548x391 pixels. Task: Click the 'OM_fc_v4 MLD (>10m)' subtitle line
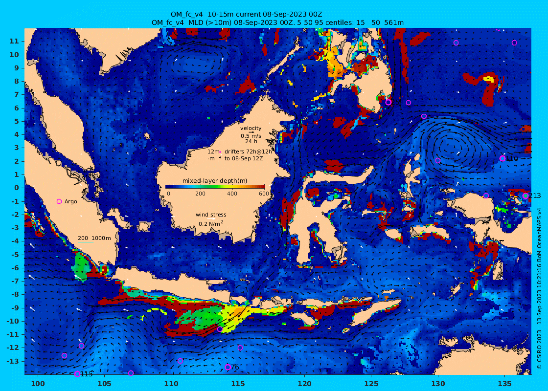pyautogui.click(x=277, y=22)
